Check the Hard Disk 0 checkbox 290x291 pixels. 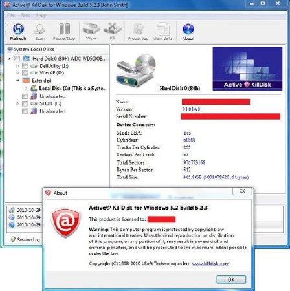tap(17, 58)
